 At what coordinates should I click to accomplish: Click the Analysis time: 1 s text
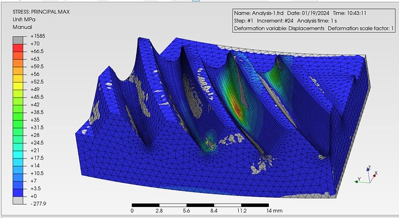[317, 21]
